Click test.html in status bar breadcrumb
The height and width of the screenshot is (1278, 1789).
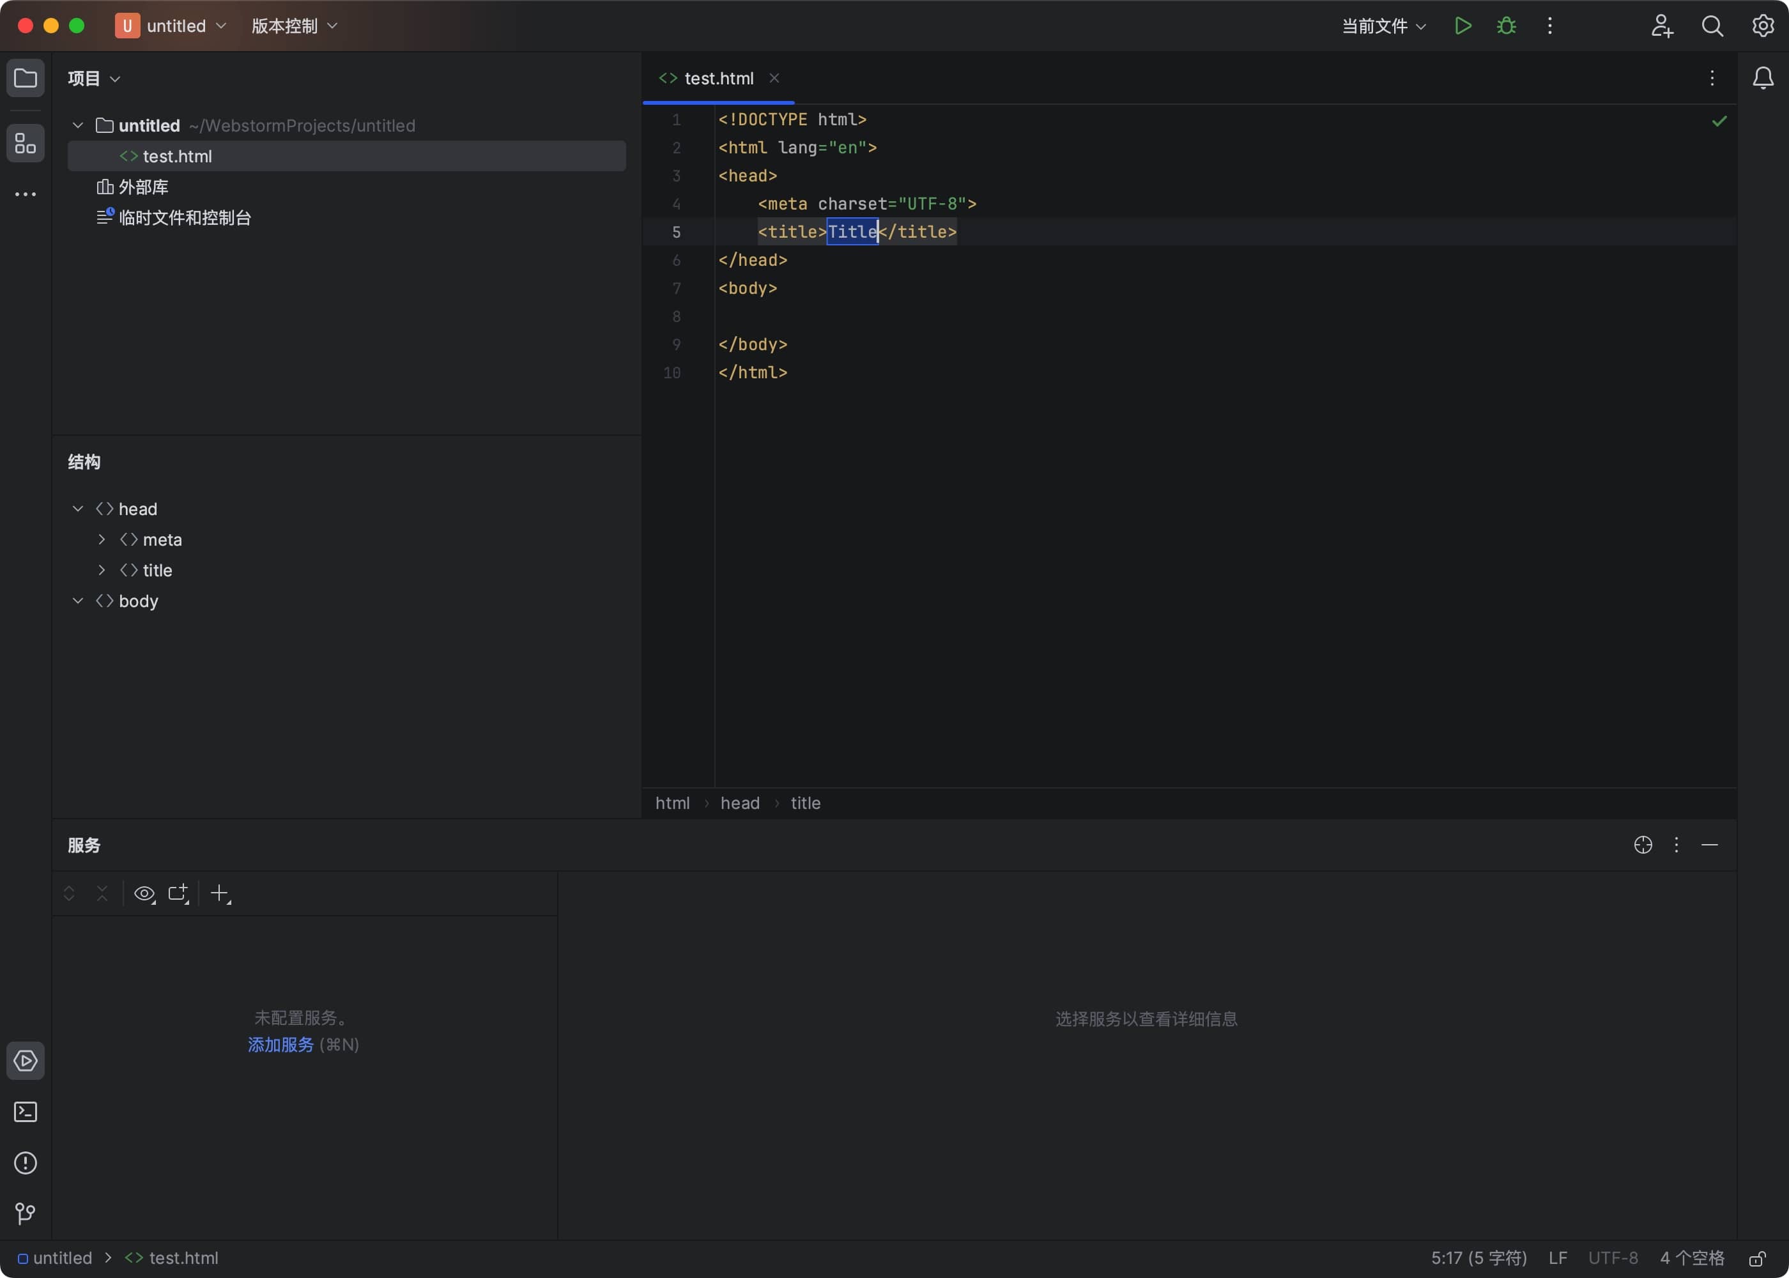pyautogui.click(x=173, y=1258)
